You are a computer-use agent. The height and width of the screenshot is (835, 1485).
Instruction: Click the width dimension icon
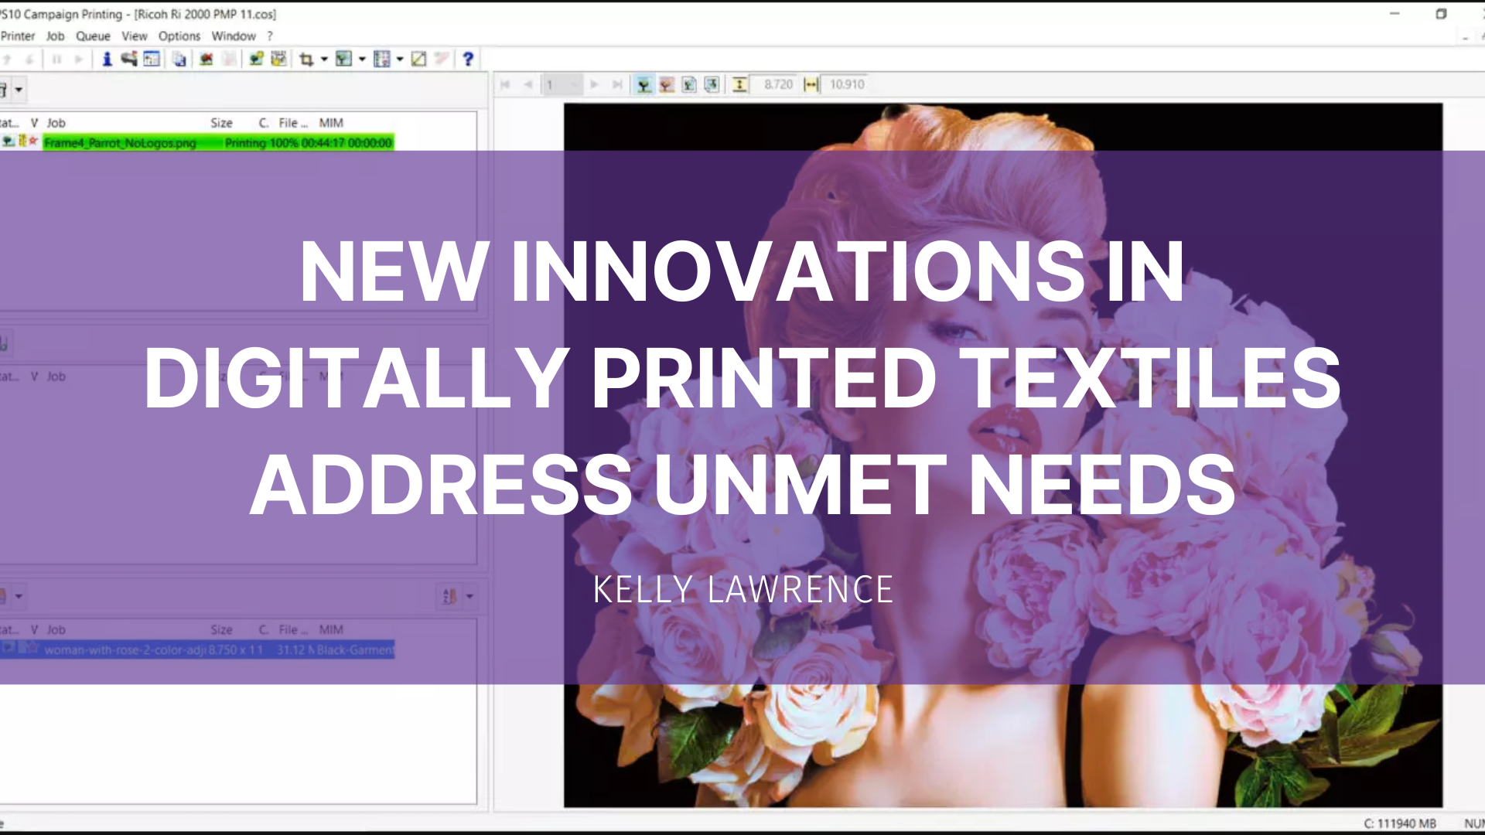tap(811, 84)
